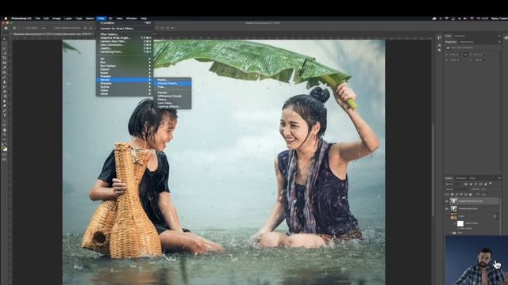Select the Quick Selection tool

pyautogui.click(x=5, y=54)
